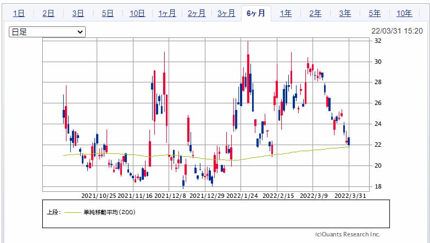Image resolution: width=430 pixels, height=243 pixels.
Task: Open the 3年 chart range tab
Action: [x=345, y=13]
